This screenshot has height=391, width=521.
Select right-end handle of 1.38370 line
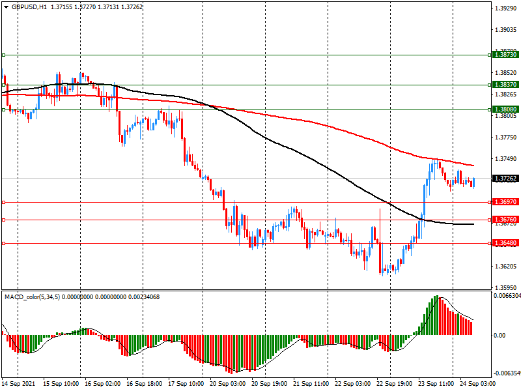point(490,85)
